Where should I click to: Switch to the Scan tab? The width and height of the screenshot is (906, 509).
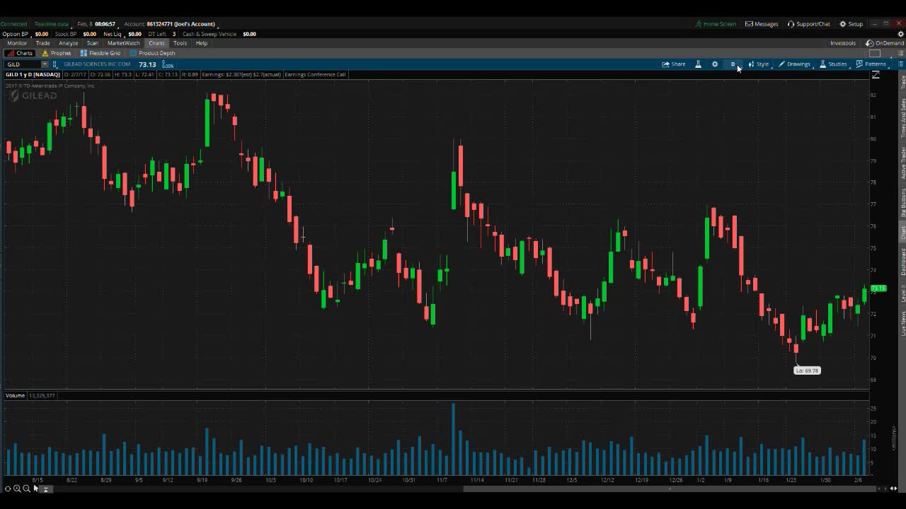point(93,43)
